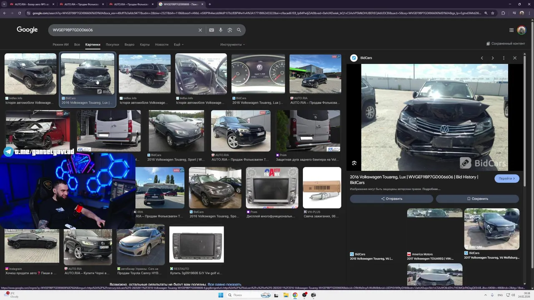Switch to the Новости tab
534x300 pixels.
click(x=161, y=45)
